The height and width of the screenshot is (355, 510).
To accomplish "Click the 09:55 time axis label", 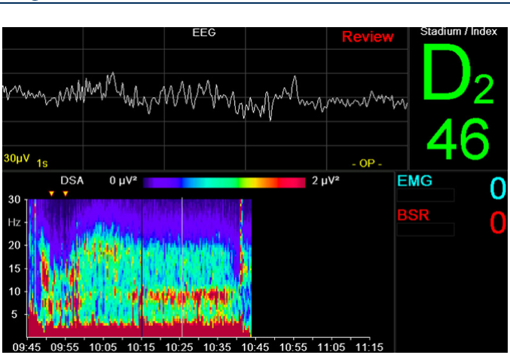I will [x=65, y=347].
